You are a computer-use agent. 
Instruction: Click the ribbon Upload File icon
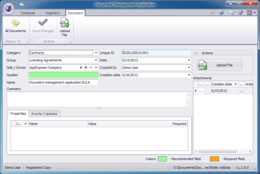pyautogui.click(x=65, y=23)
